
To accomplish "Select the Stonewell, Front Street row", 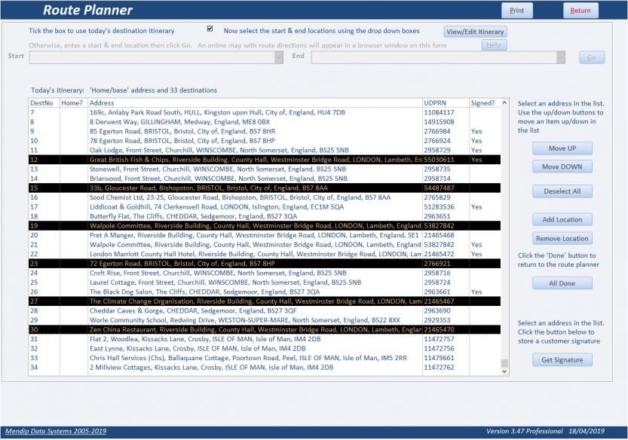I will click(x=265, y=170).
